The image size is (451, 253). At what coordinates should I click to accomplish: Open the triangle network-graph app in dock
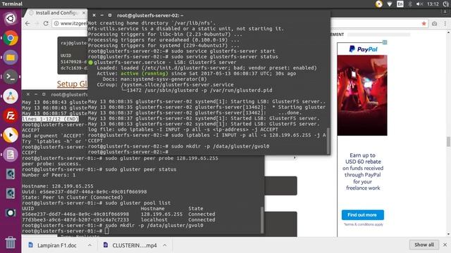pyautogui.click(x=11, y=96)
